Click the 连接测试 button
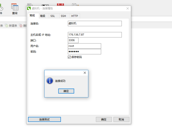 44,119
